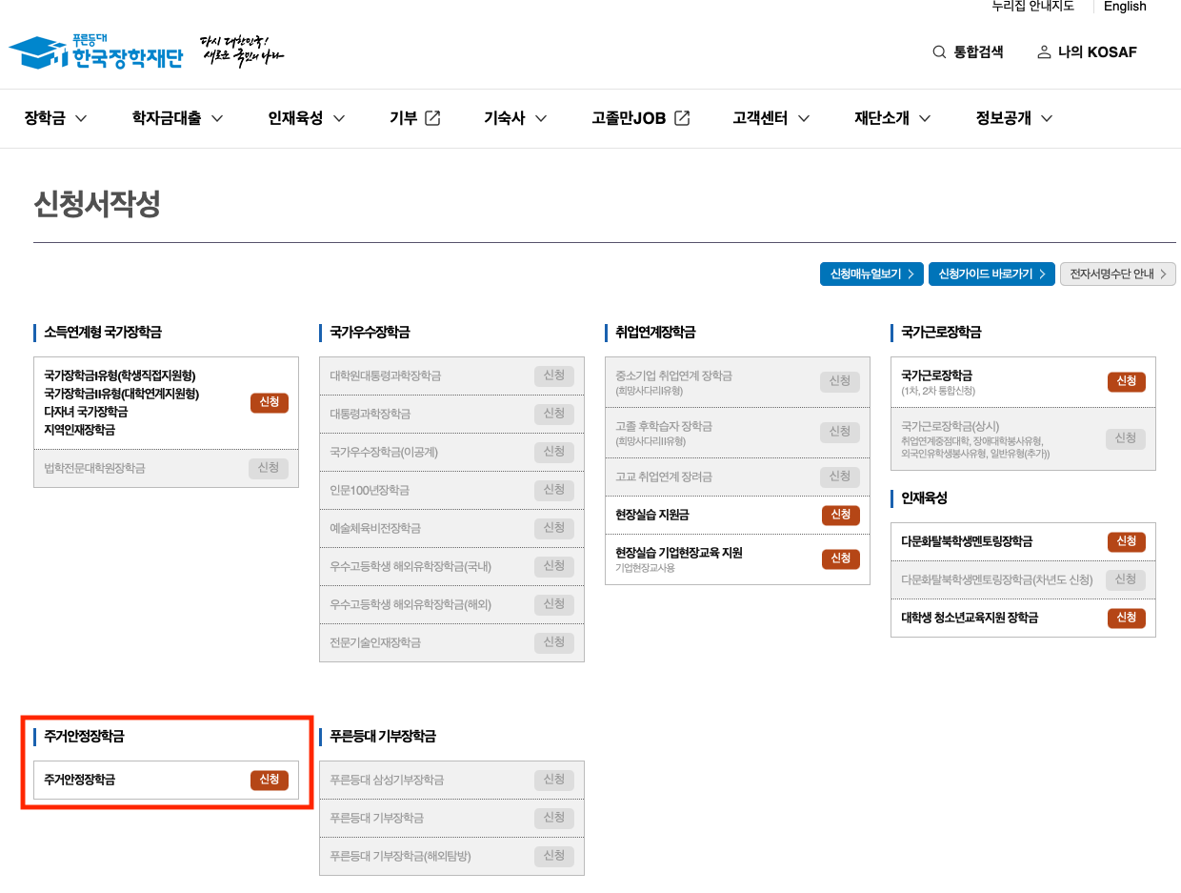This screenshot has height=893, width=1181.
Task: Apply for 국가근로장학금 with its 신청 button
Action: click(x=1126, y=382)
